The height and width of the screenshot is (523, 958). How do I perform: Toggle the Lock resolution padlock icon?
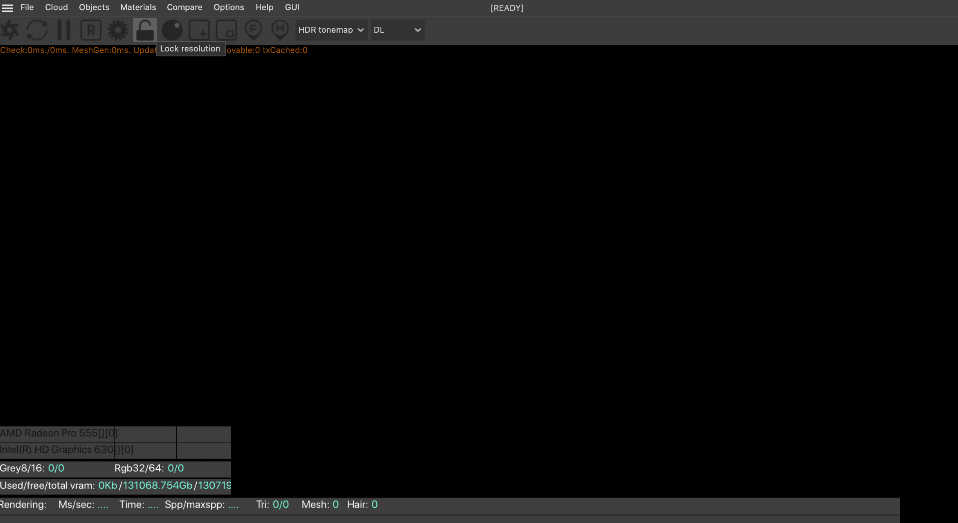point(145,30)
